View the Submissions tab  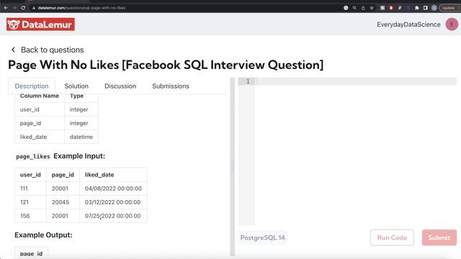click(171, 86)
